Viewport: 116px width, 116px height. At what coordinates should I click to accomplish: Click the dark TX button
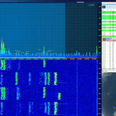(104, 40)
